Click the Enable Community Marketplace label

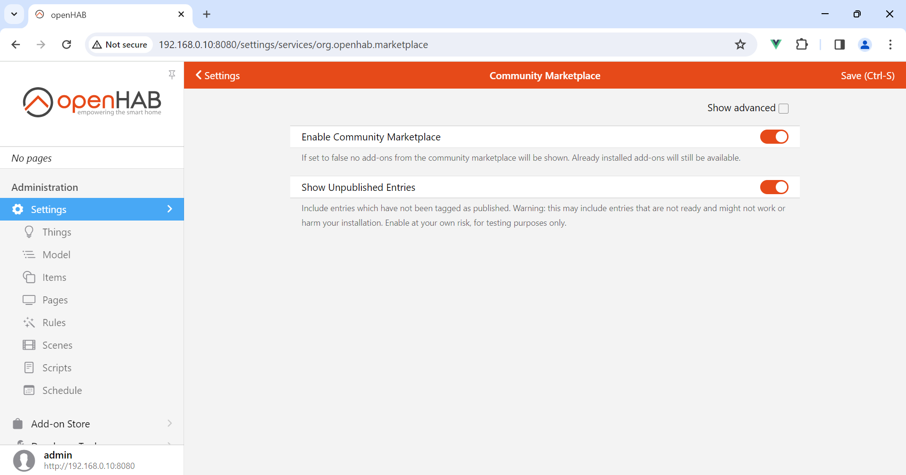pos(371,137)
